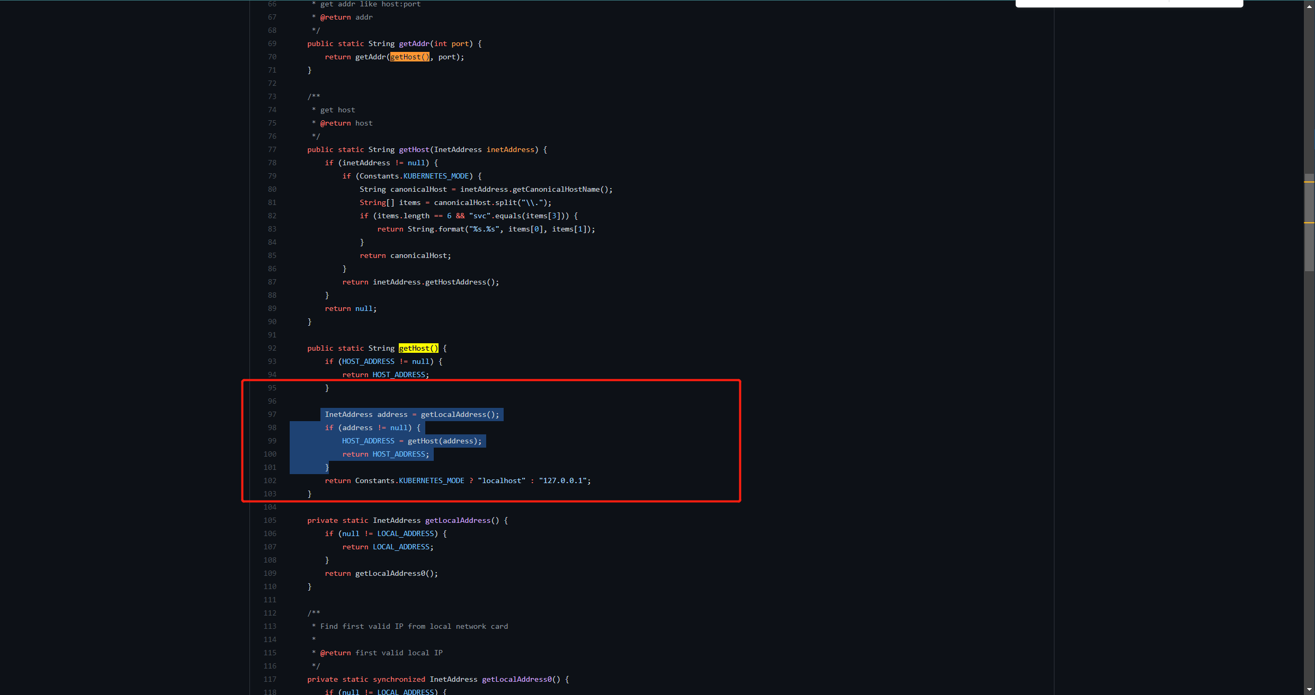Click the upper orange search marker on scrollbar
This screenshot has height=695, width=1315.
(x=1309, y=182)
